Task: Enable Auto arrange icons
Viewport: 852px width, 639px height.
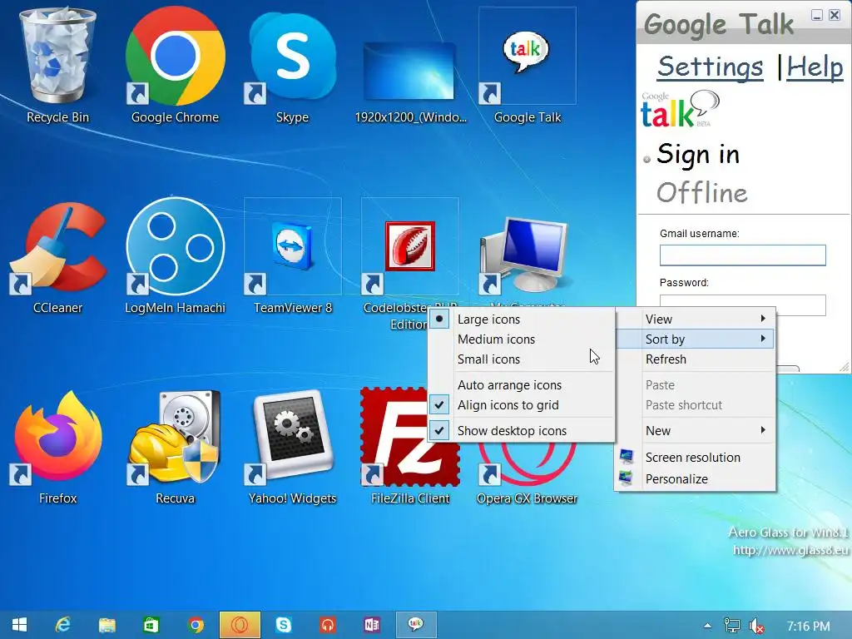Action: (522, 384)
